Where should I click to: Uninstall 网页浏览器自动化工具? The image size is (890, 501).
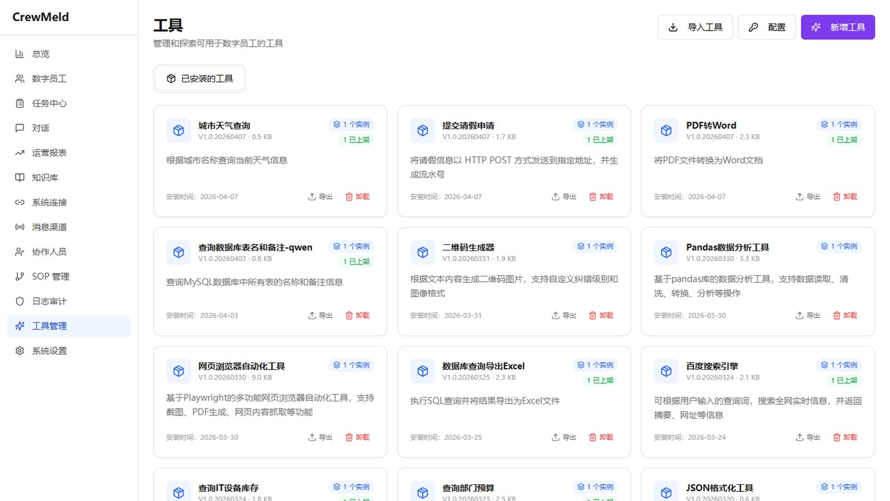357,438
